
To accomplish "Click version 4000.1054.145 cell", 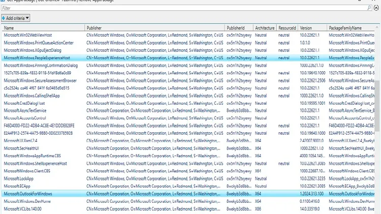I will click(312, 156).
